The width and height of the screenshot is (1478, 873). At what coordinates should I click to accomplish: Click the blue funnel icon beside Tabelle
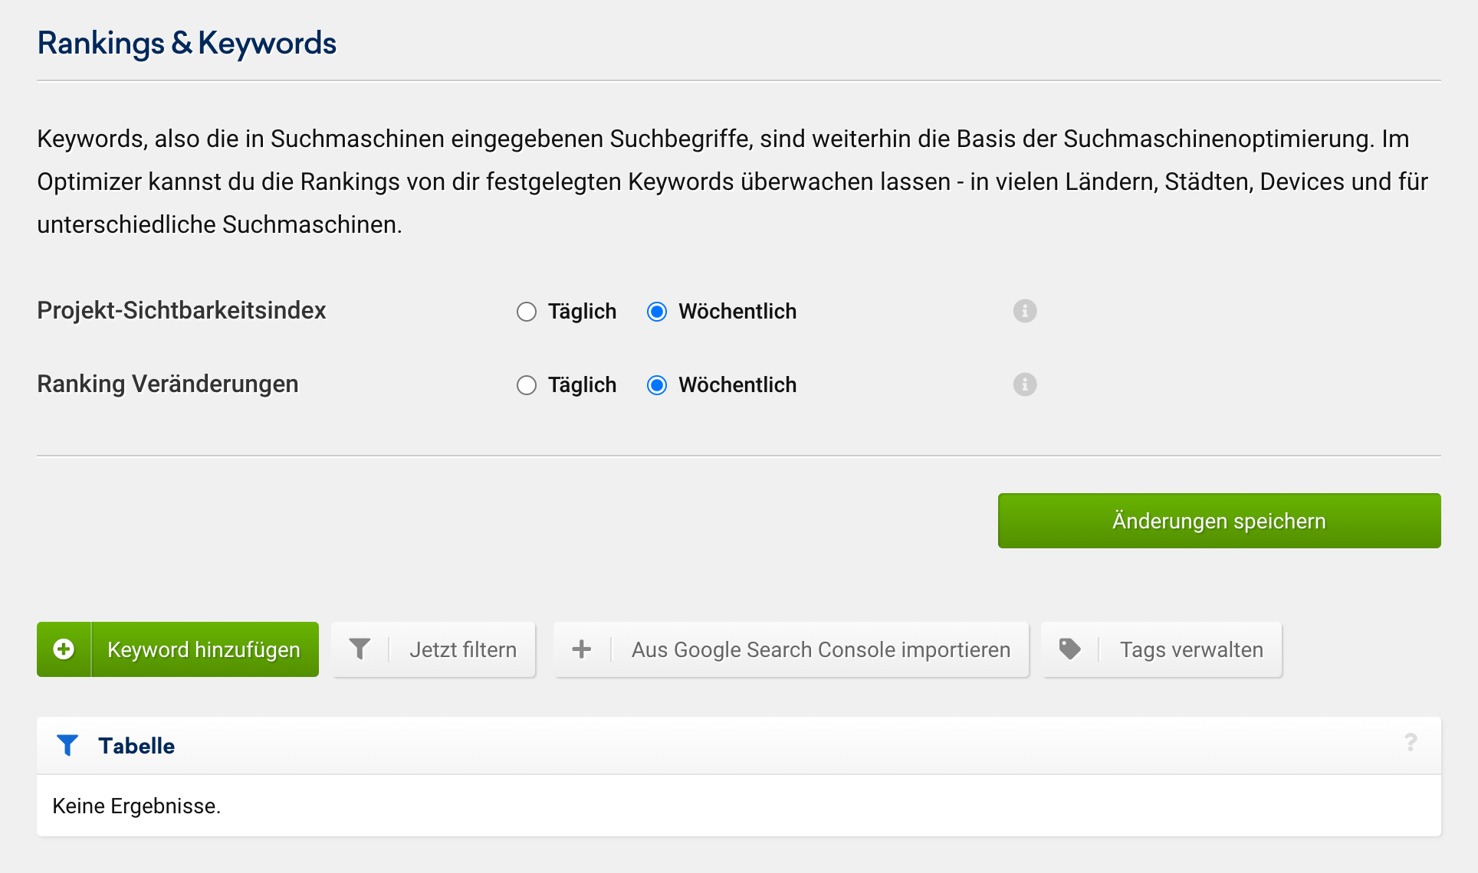(67, 745)
